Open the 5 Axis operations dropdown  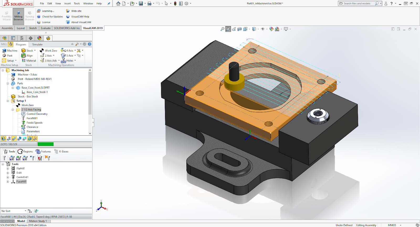[x=75, y=56]
